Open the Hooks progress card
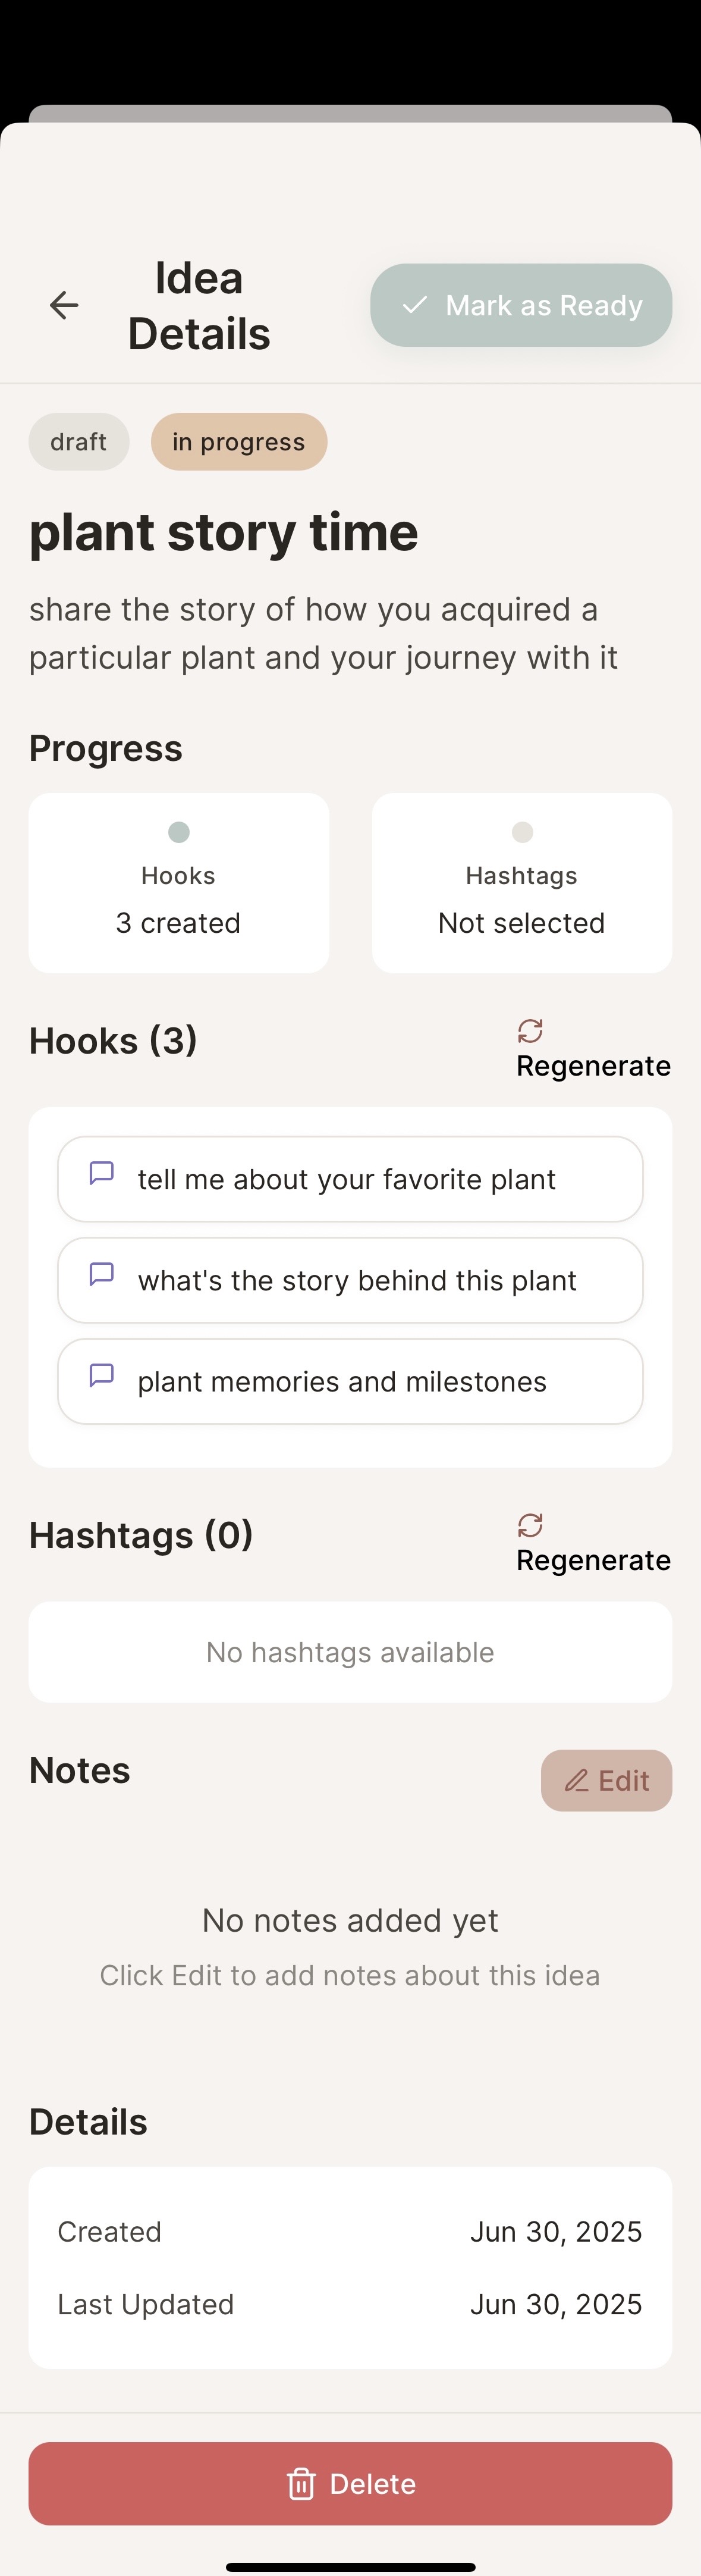701x2576 pixels. (x=178, y=883)
